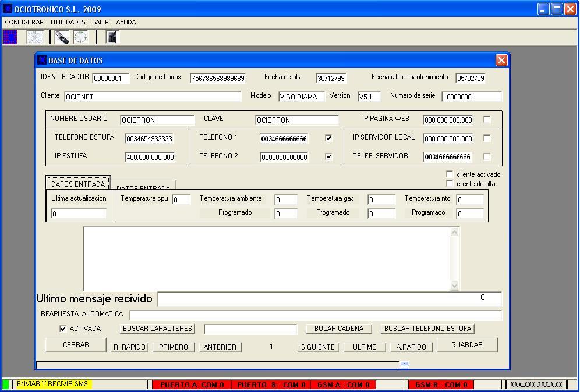The height and width of the screenshot is (392, 580).
Task: Click the BUCAR CADENA button
Action: [x=339, y=329]
